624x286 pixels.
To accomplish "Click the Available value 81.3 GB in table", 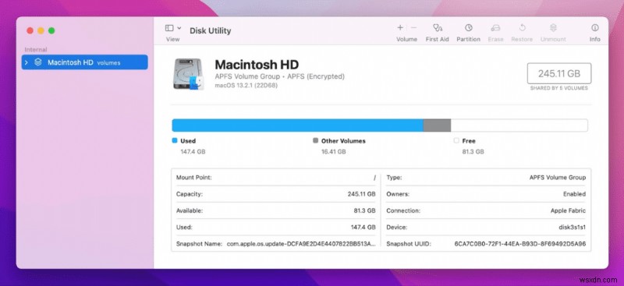I will (x=364, y=211).
